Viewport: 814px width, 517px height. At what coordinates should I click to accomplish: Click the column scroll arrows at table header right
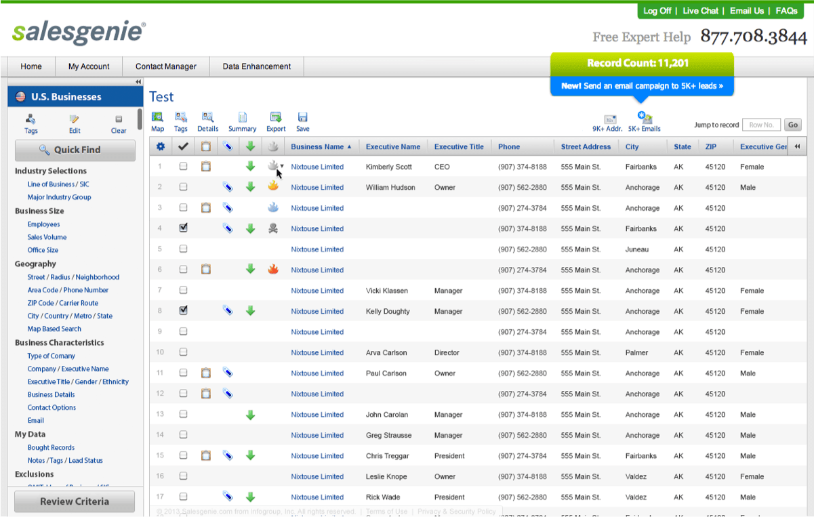(x=798, y=146)
